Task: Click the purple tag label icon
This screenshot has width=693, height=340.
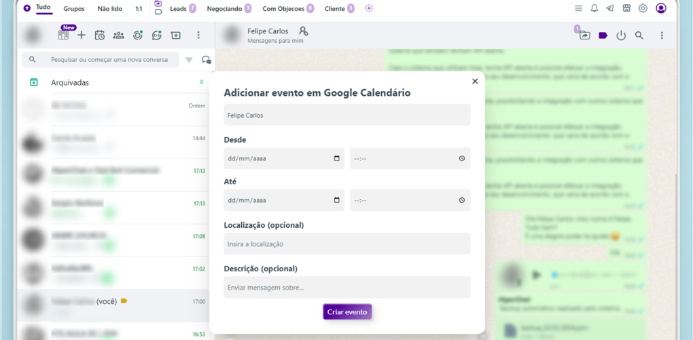Action: [x=603, y=35]
